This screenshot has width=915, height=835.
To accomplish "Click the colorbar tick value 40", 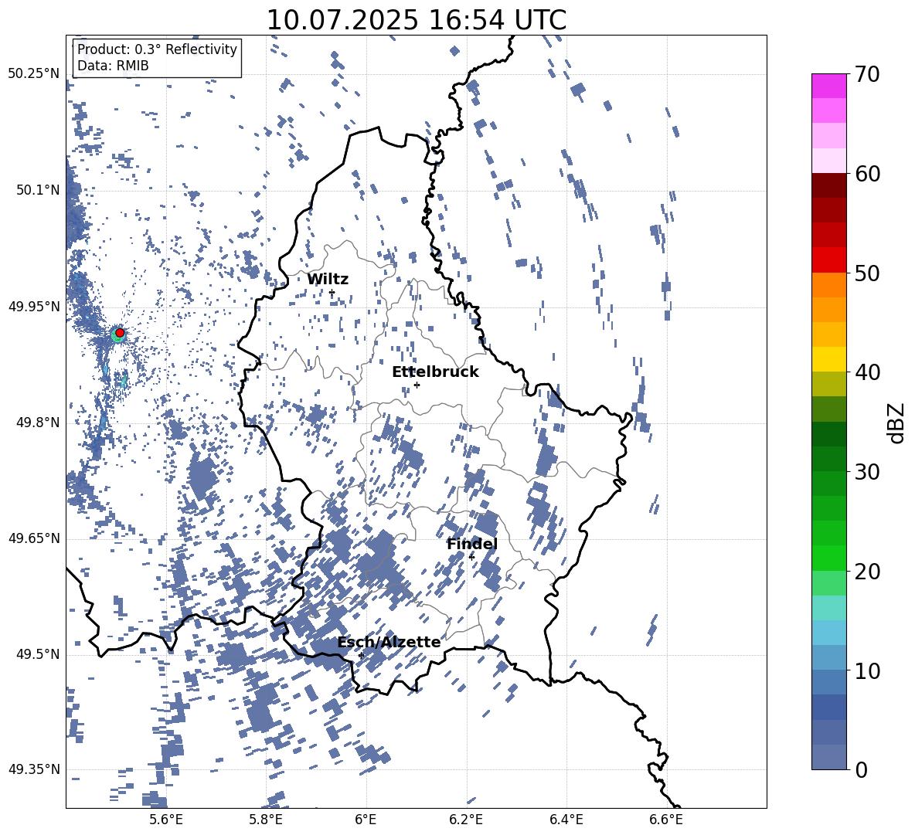I will [867, 372].
